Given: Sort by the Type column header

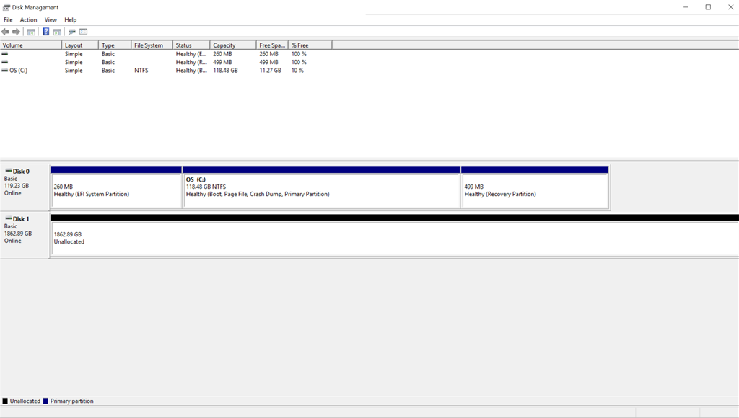Looking at the screenshot, I should click(x=115, y=45).
